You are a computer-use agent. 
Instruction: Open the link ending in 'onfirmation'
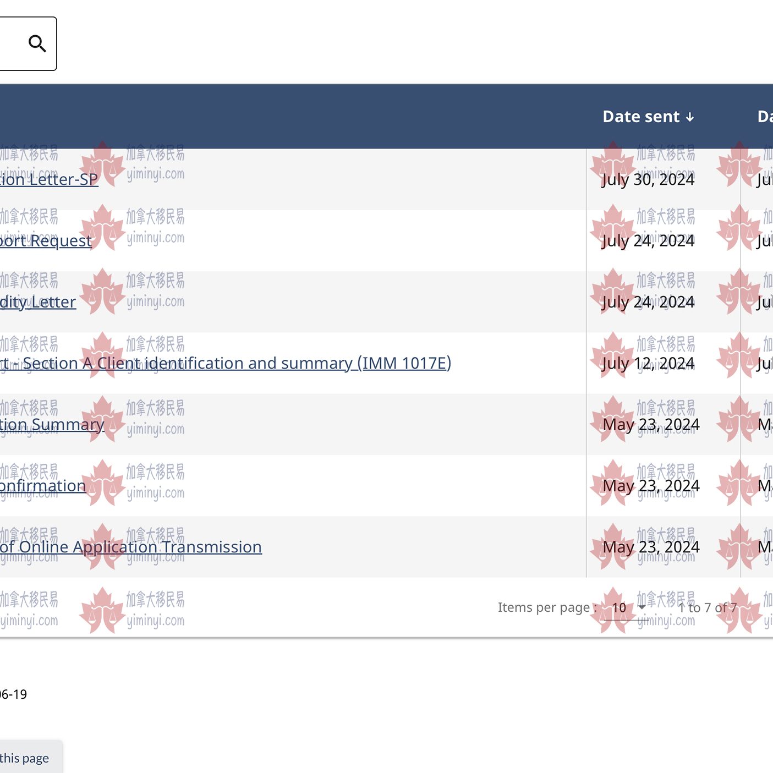click(x=42, y=486)
